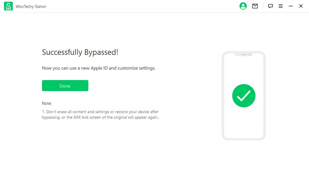Click the "Successfully Bypassed!" heading
The height and width of the screenshot is (181, 309).
coord(80,52)
